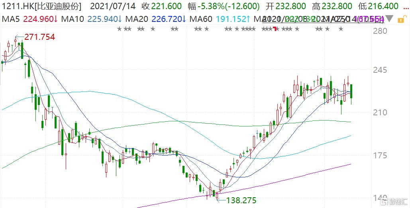The image size is (410, 208).
Task: Click the red flag marker among the stars
Action: pyautogui.click(x=275, y=29)
